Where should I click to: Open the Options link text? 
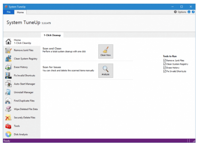182,12
